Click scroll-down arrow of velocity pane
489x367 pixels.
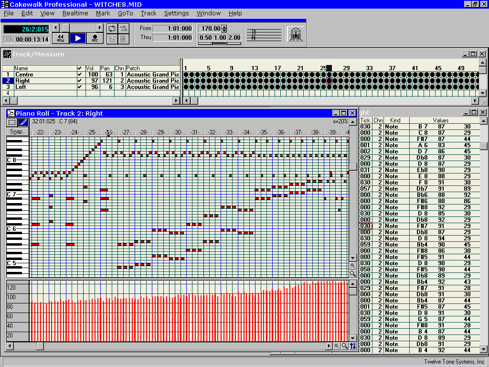[x=353, y=338]
